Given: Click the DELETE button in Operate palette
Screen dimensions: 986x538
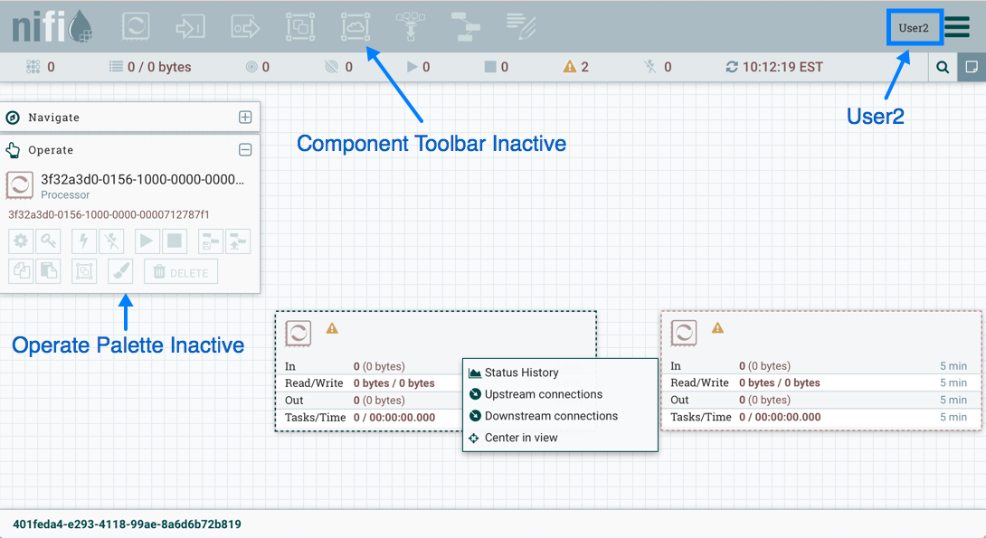Looking at the screenshot, I should tap(181, 272).
